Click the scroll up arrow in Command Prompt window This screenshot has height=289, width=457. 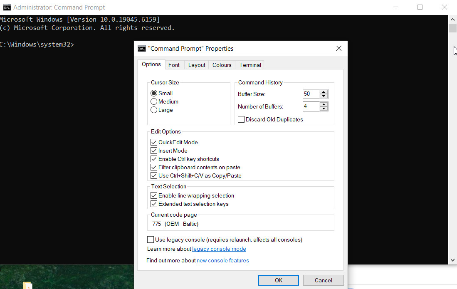(452, 20)
